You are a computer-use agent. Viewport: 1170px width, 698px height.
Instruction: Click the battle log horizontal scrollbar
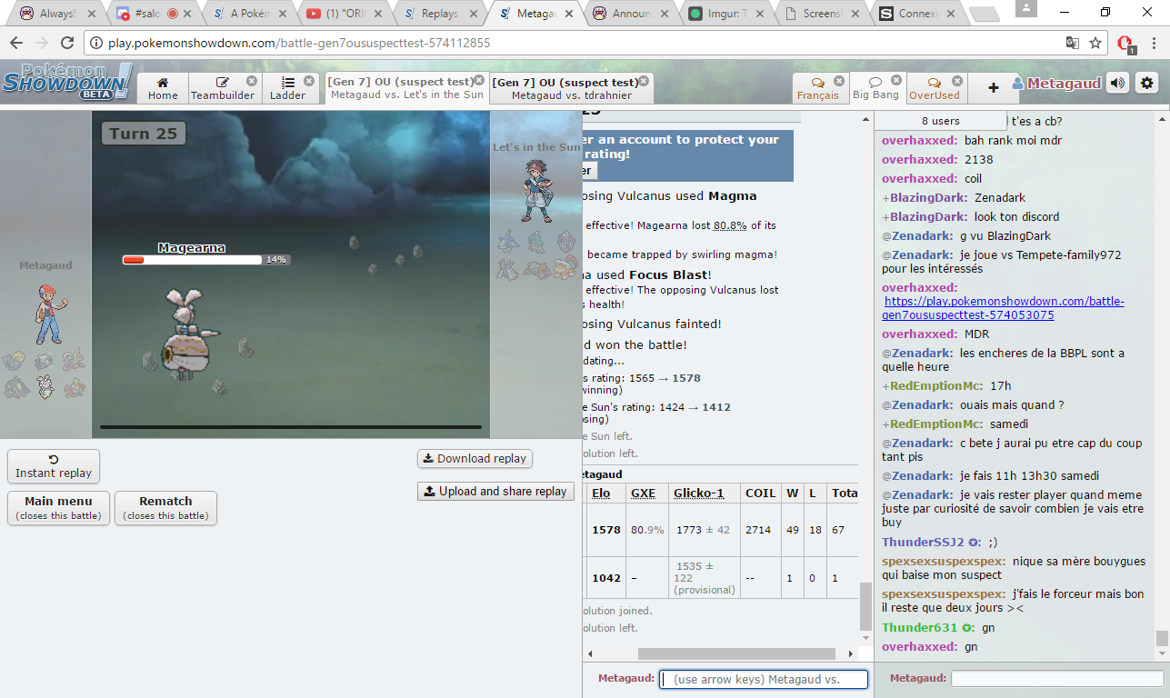(x=735, y=653)
